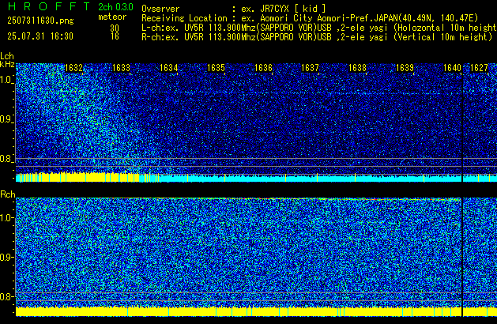Click the 1632 time marker
The height and width of the screenshot is (324, 497).
coord(73,68)
